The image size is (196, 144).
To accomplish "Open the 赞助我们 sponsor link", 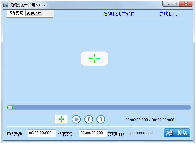I will (168, 14).
